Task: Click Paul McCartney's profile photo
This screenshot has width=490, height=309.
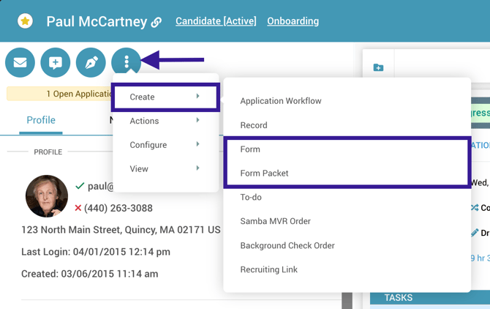Action: pos(47,196)
